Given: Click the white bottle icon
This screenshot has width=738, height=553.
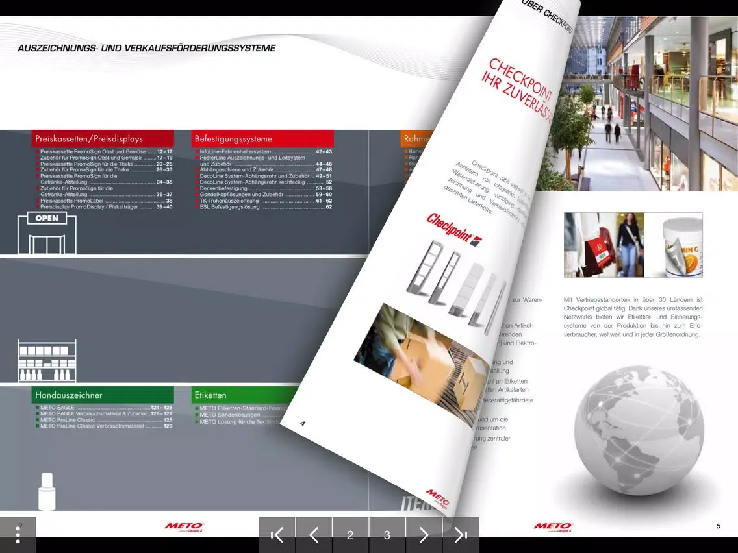Looking at the screenshot, I should (x=47, y=491).
